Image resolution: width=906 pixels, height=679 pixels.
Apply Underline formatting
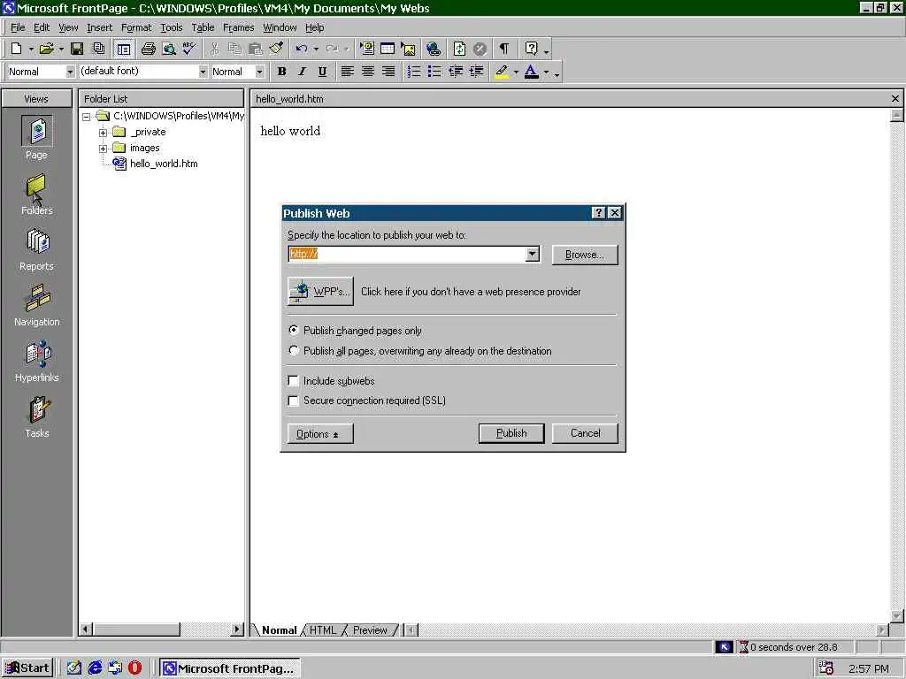point(322,72)
